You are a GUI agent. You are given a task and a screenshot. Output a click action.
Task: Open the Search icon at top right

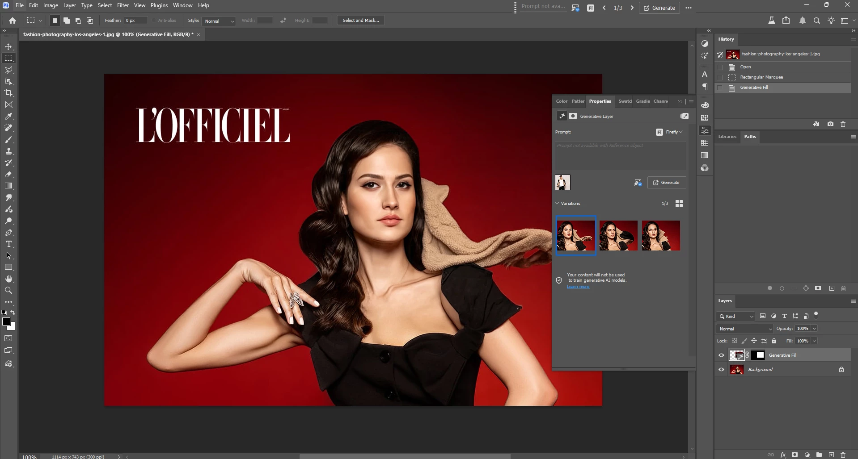pyautogui.click(x=816, y=21)
